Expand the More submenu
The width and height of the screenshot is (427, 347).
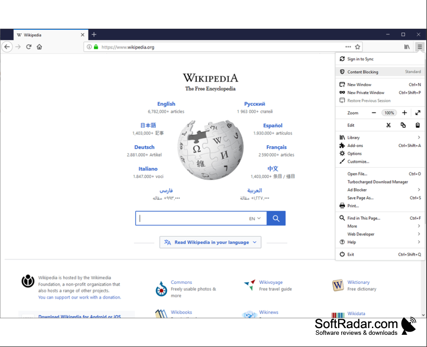click(x=380, y=226)
